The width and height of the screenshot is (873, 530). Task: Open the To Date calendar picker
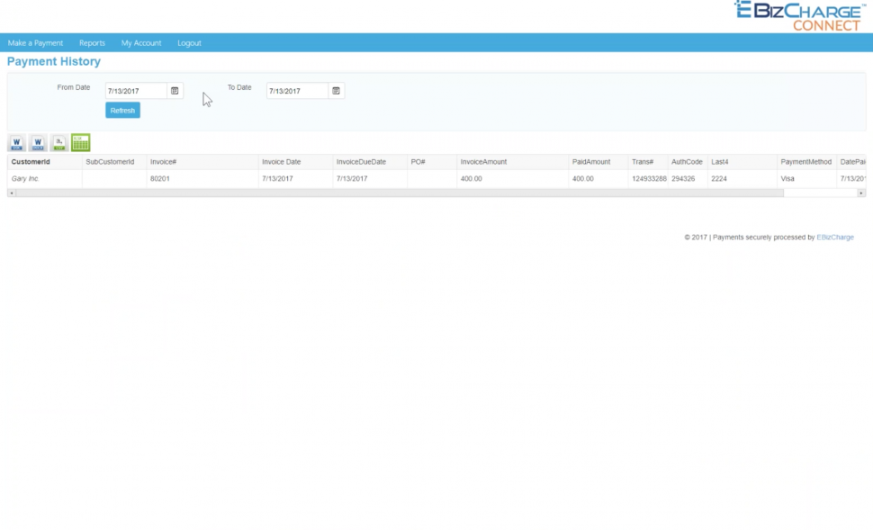334,90
